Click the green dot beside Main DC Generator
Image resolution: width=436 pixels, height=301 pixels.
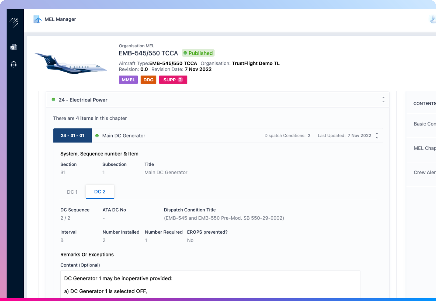pos(97,136)
